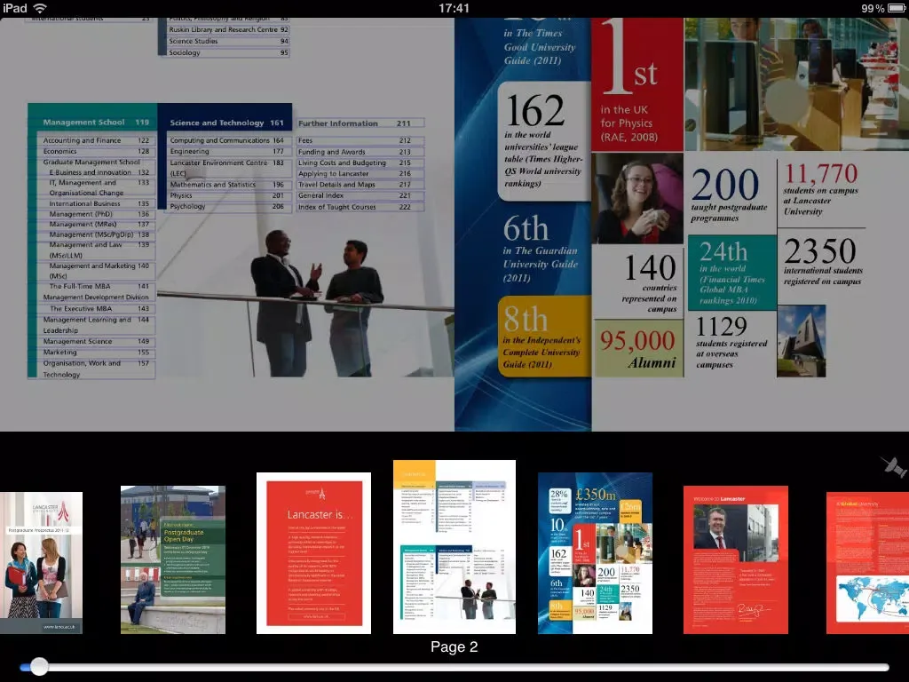Open the Engineering 177 contents entry
The image size is (909, 682).
[x=226, y=151]
